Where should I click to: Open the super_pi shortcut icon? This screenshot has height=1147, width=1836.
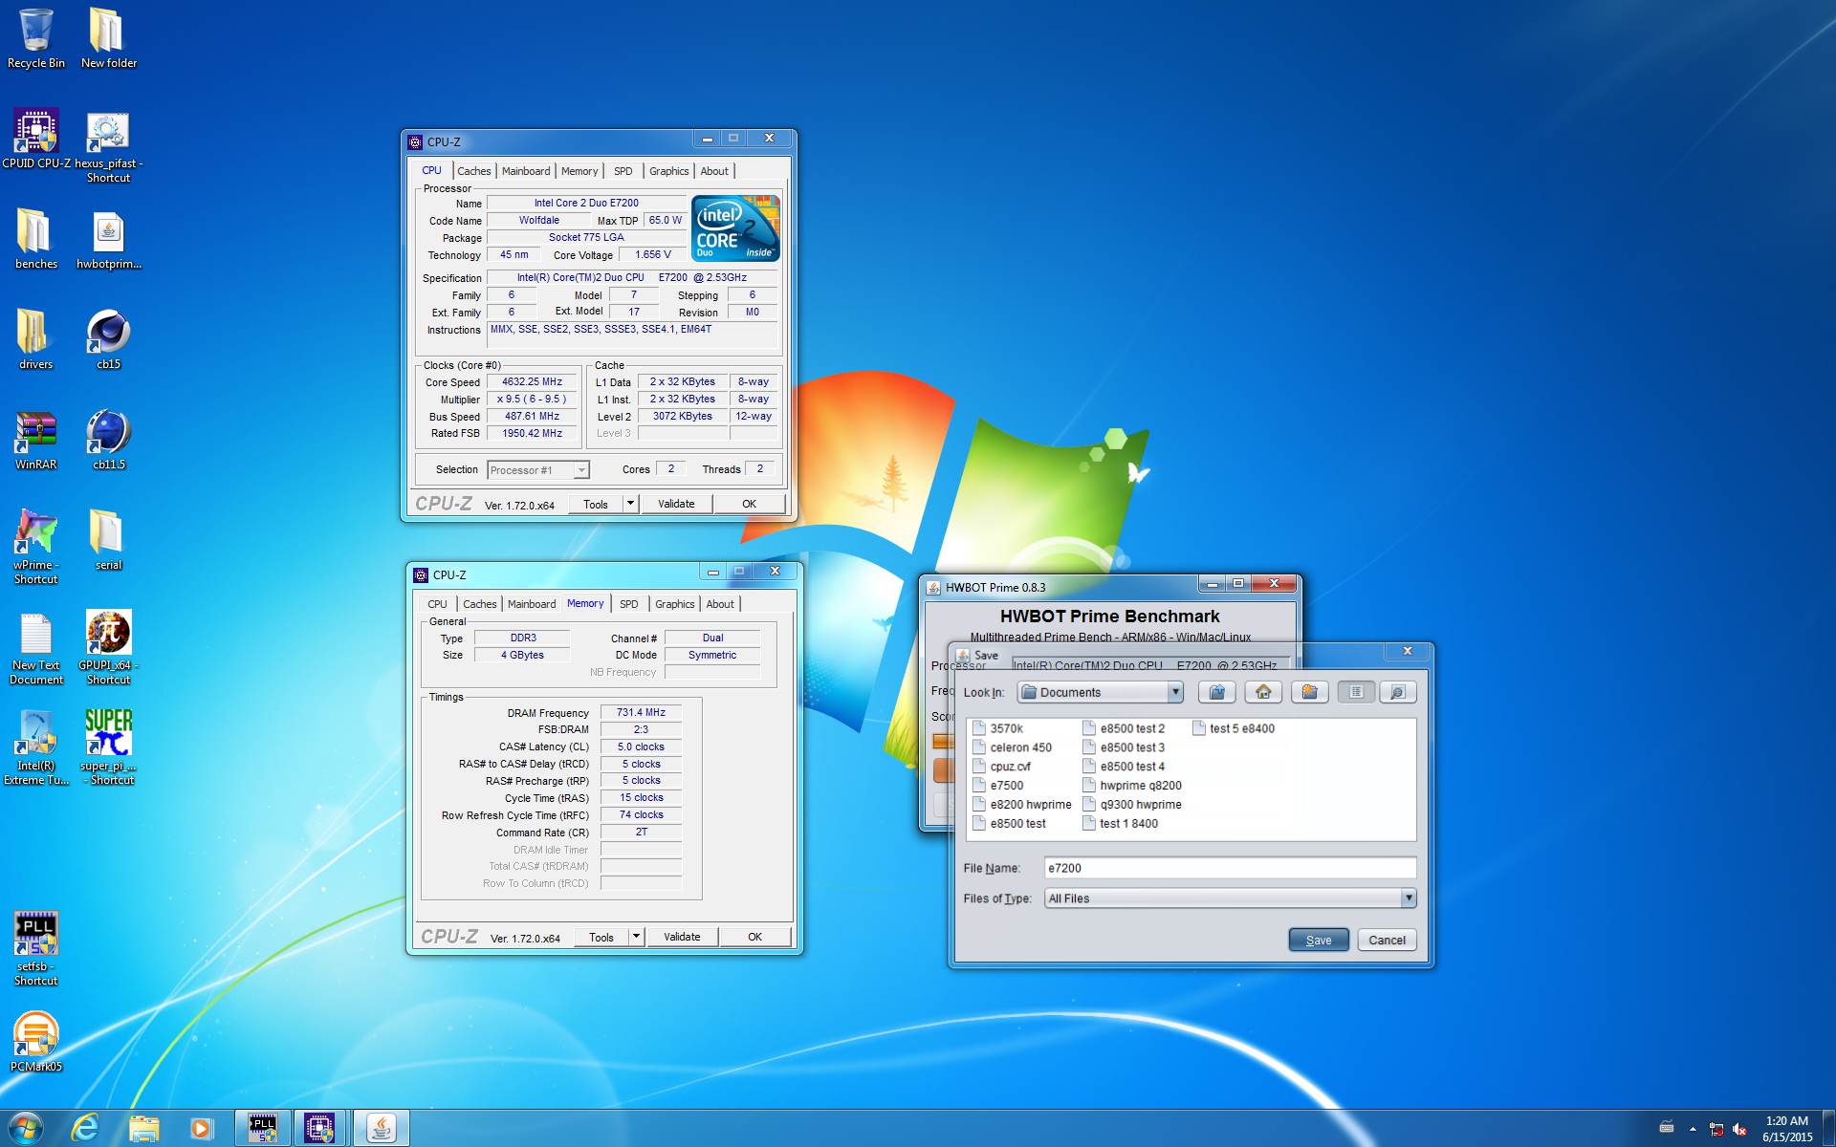click(108, 747)
